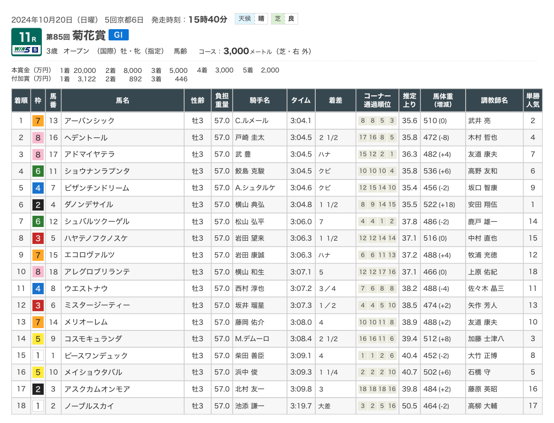
Task: Click yellow frame 5 badge in コスモキュランダ row
Action: point(38,338)
